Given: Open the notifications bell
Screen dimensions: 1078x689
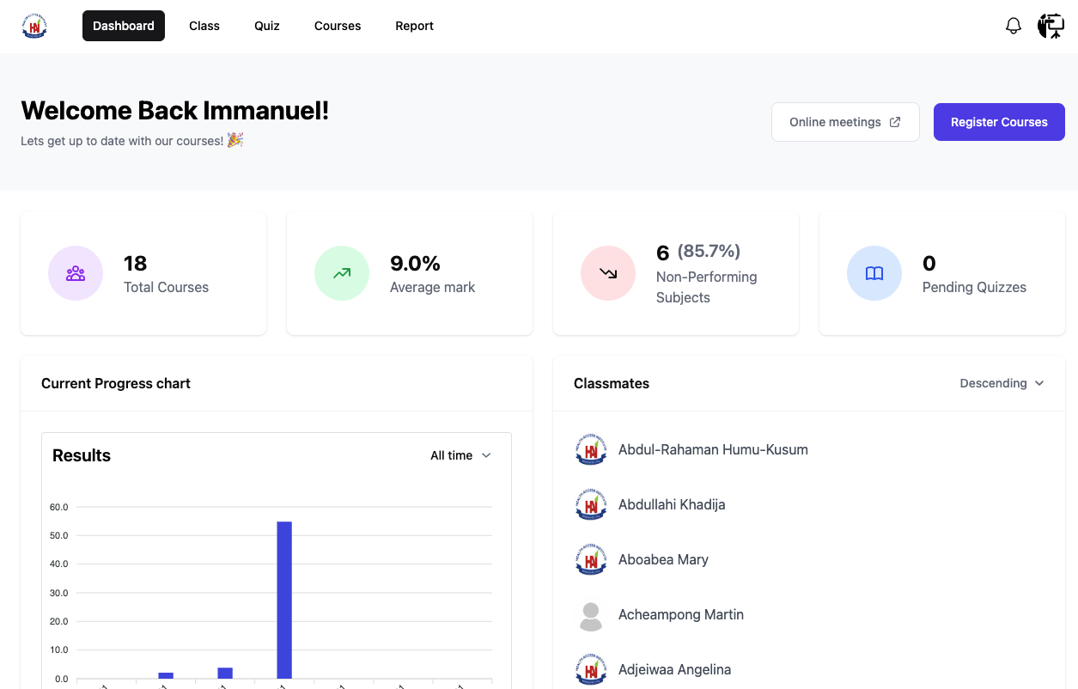Looking at the screenshot, I should point(1014,26).
